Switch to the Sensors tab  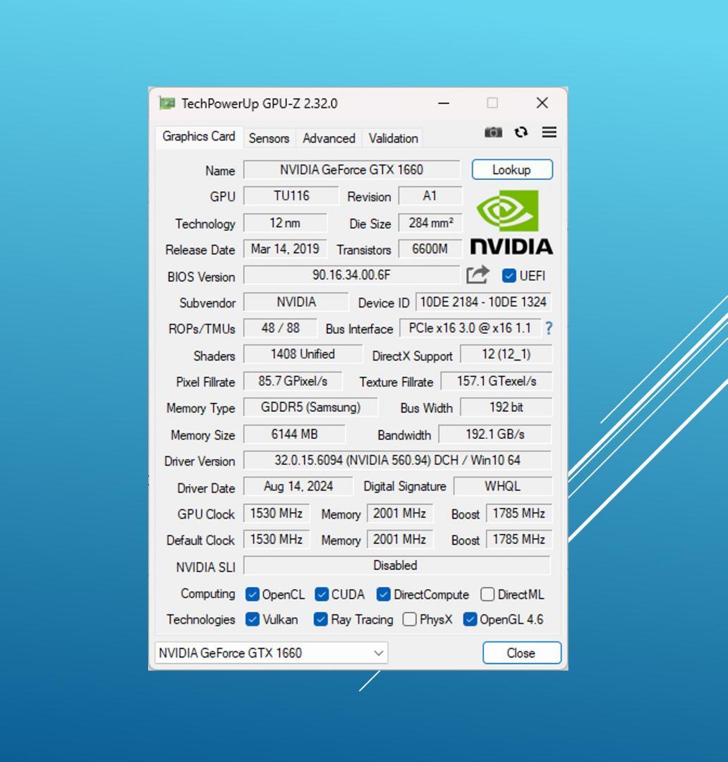pos(269,138)
